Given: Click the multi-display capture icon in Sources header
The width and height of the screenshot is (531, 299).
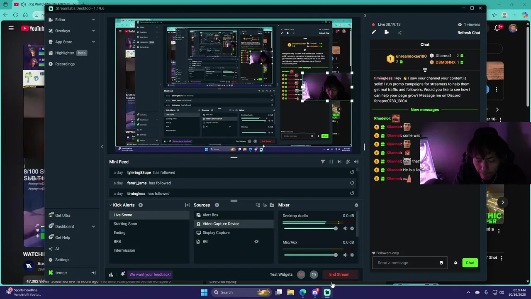Looking at the screenshot, I should [x=258, y=205].
